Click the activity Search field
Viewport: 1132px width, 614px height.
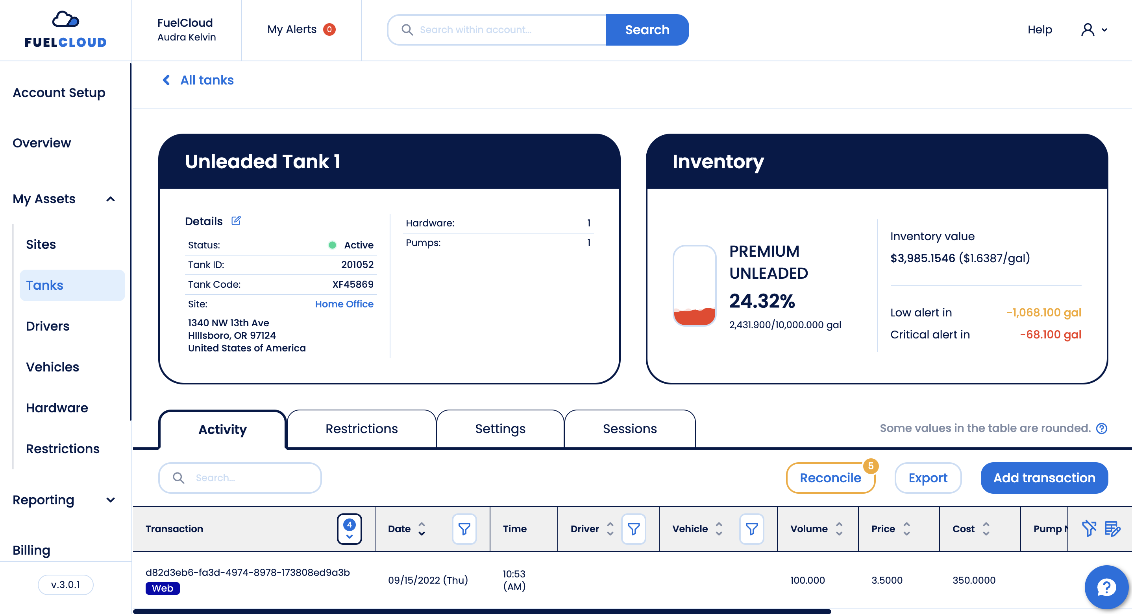tap(240, 478)
